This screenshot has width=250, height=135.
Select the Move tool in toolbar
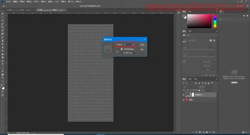pos(2,14)
